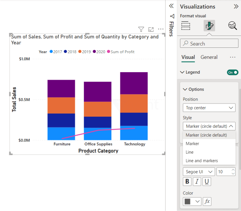Select the Format visual paintbrush icon
Screen dimensions: 241x211
pyautogui.click(x=209, y=26)
